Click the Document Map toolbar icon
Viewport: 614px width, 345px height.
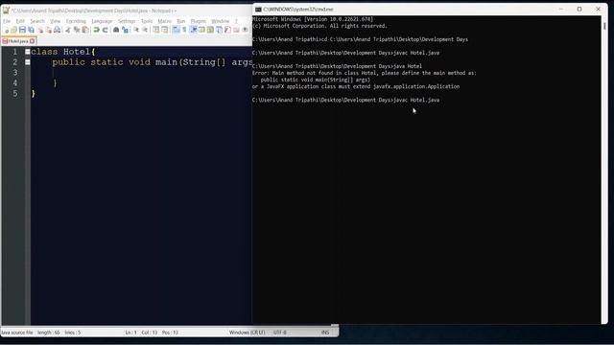click(x=210, y=30)
